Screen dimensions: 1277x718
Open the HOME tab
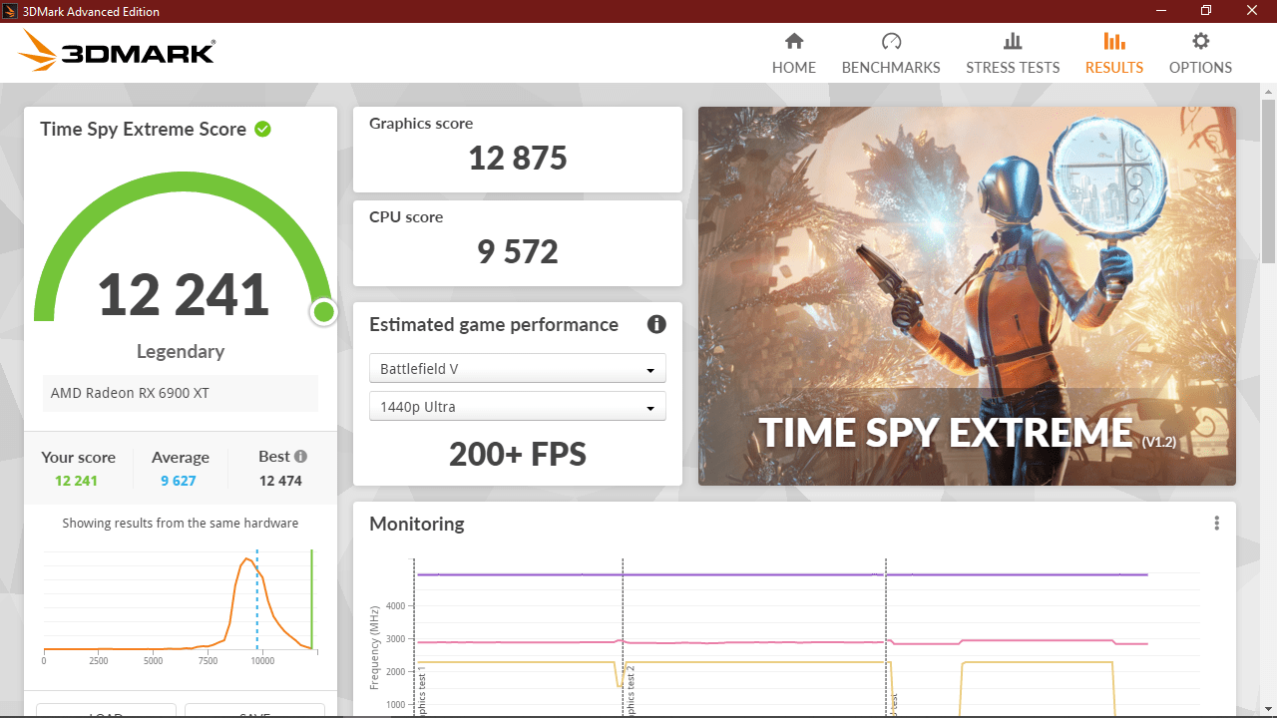pos(794,54)
